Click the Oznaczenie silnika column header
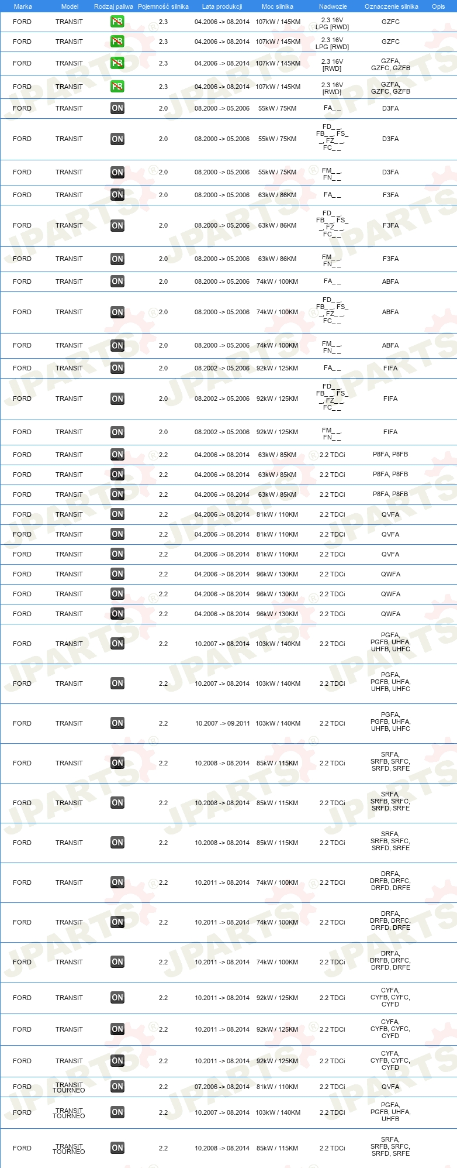This screenshot has height=1168, width=457. coord(392,6)
